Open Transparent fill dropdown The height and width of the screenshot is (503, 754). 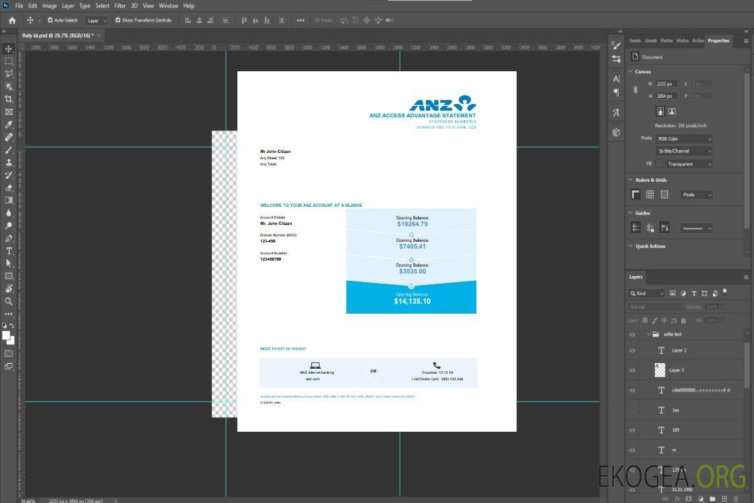[689, 164]
